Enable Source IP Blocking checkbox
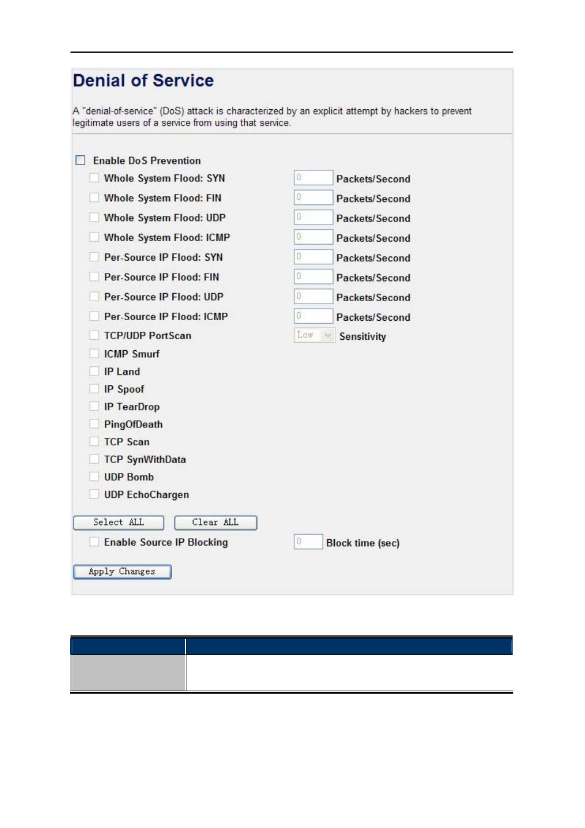585x828 pixels. 94,542
